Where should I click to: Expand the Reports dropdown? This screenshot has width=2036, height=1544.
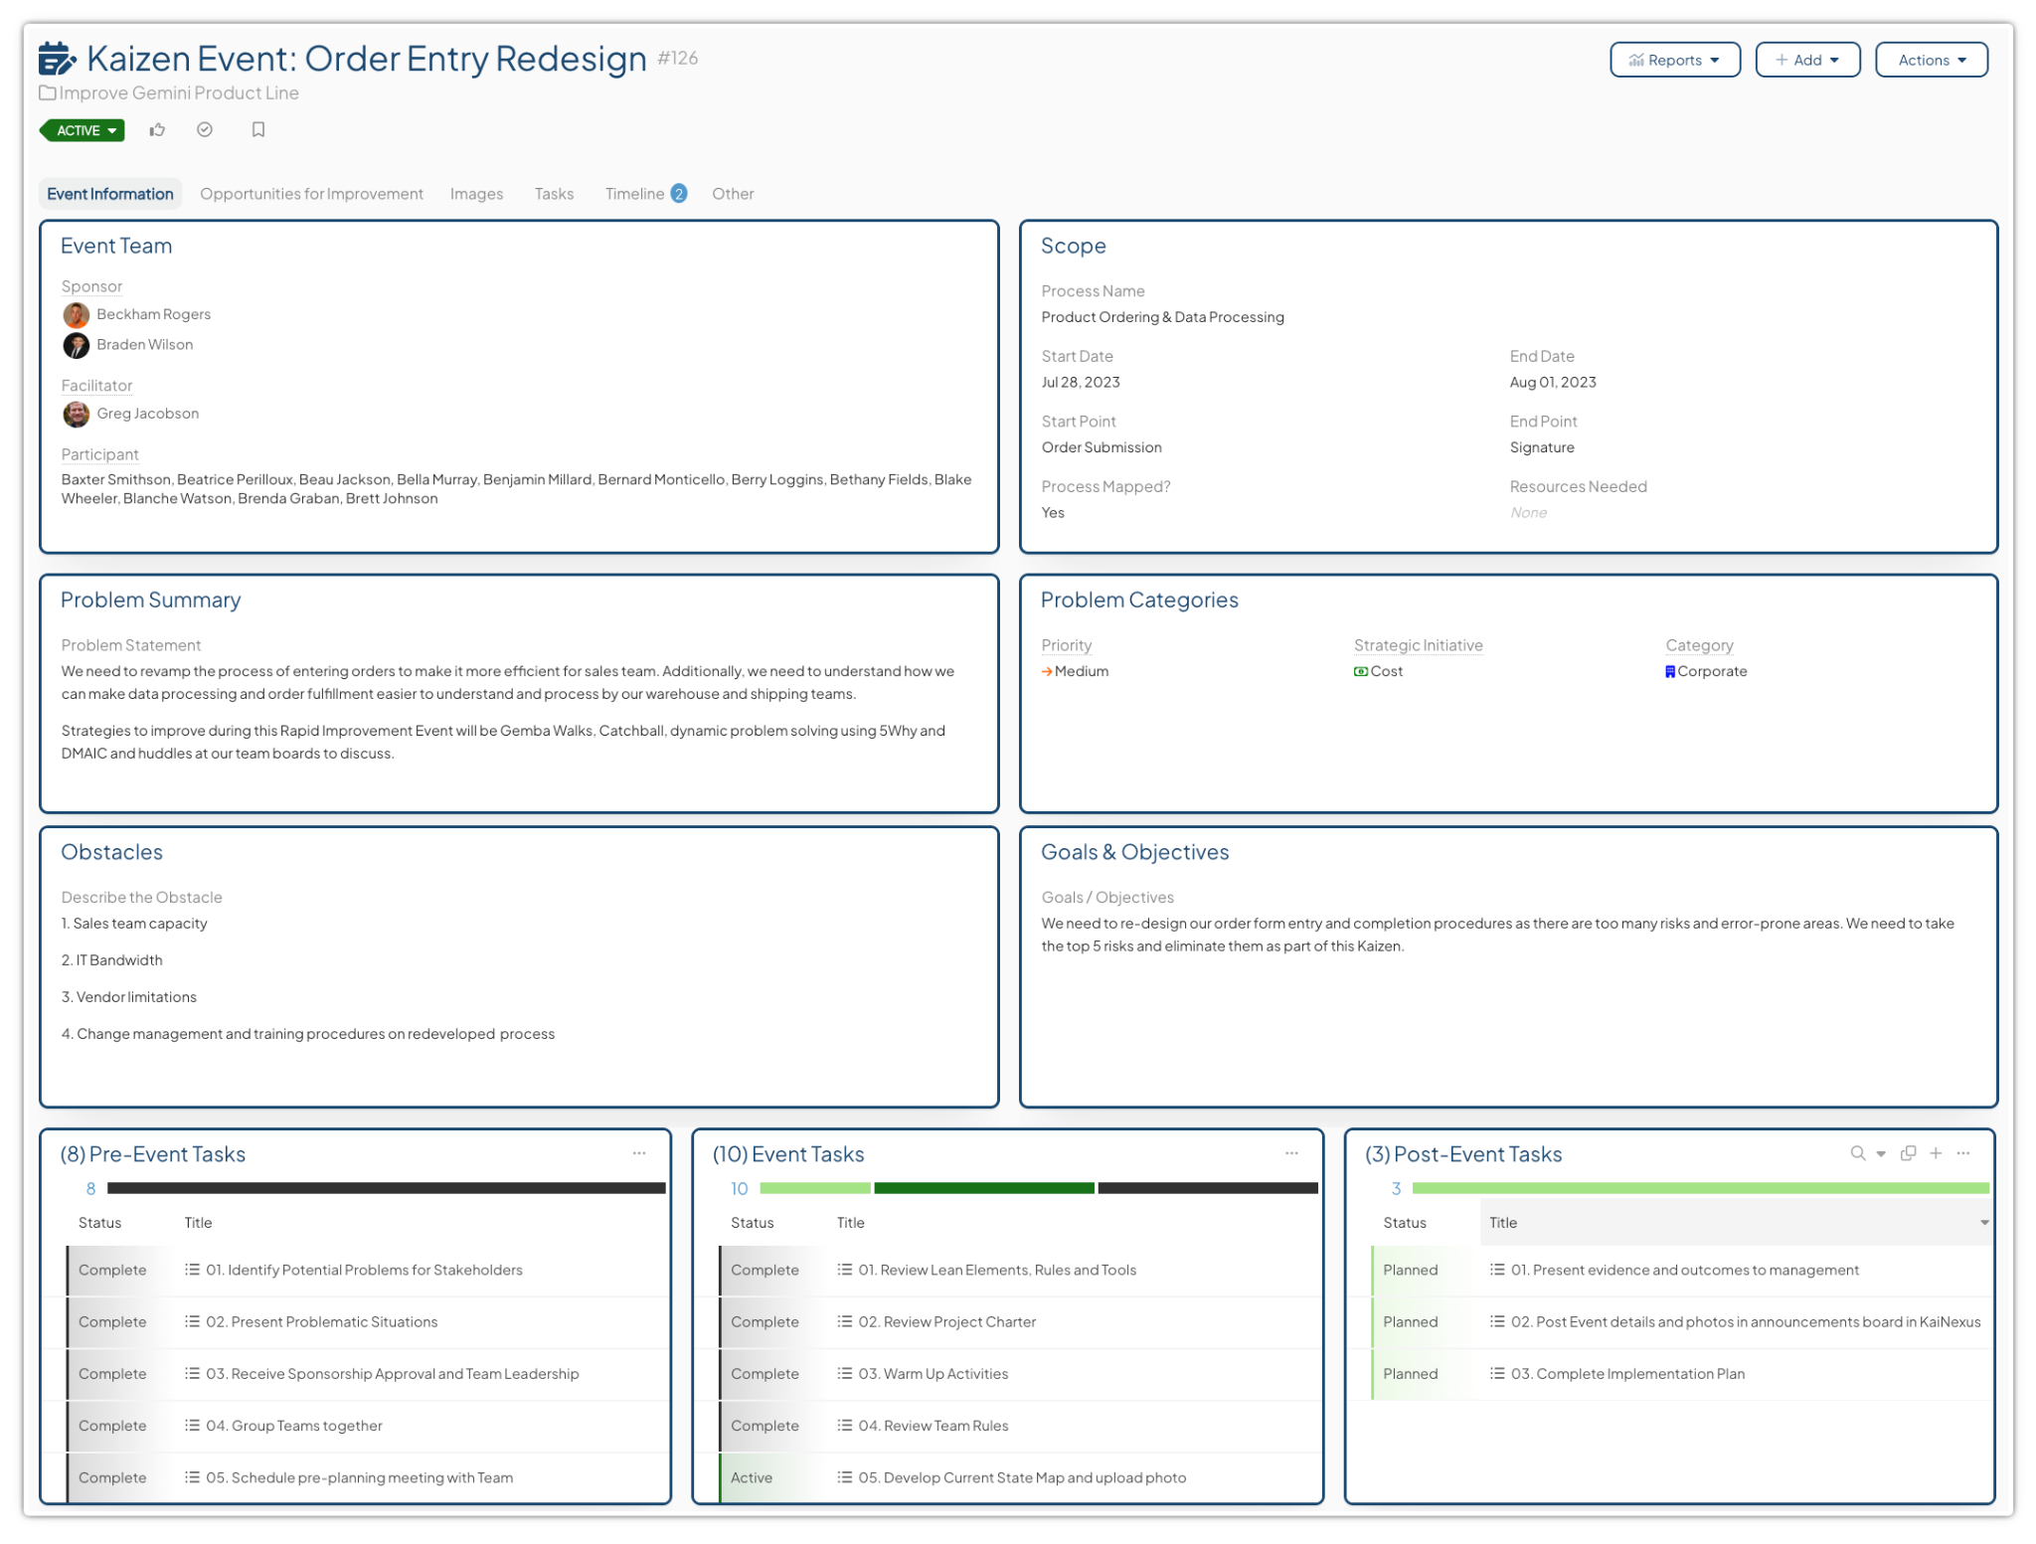[x=1674, y=60]
